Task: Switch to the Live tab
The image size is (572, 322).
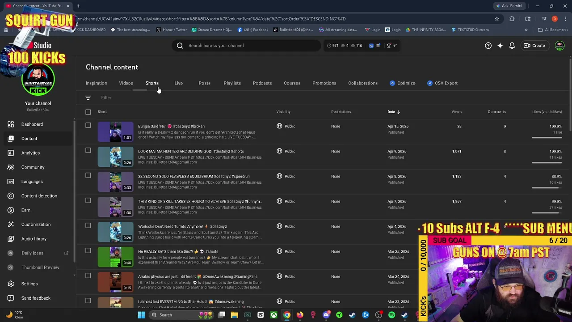Action: tap(178, 83)
